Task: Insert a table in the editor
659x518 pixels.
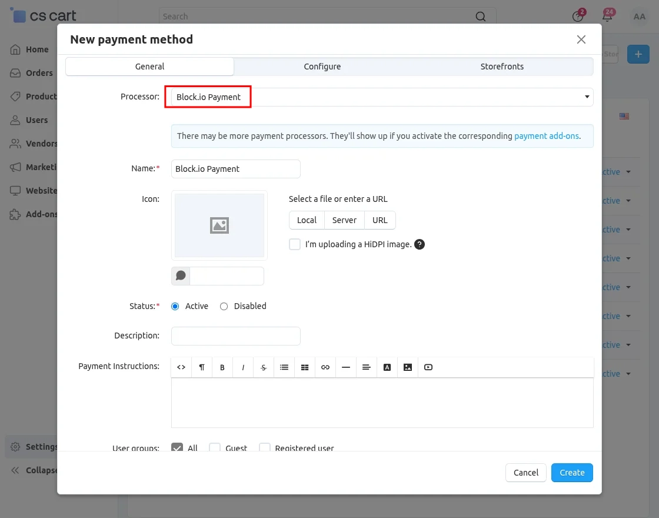Action: coord(305,367)
